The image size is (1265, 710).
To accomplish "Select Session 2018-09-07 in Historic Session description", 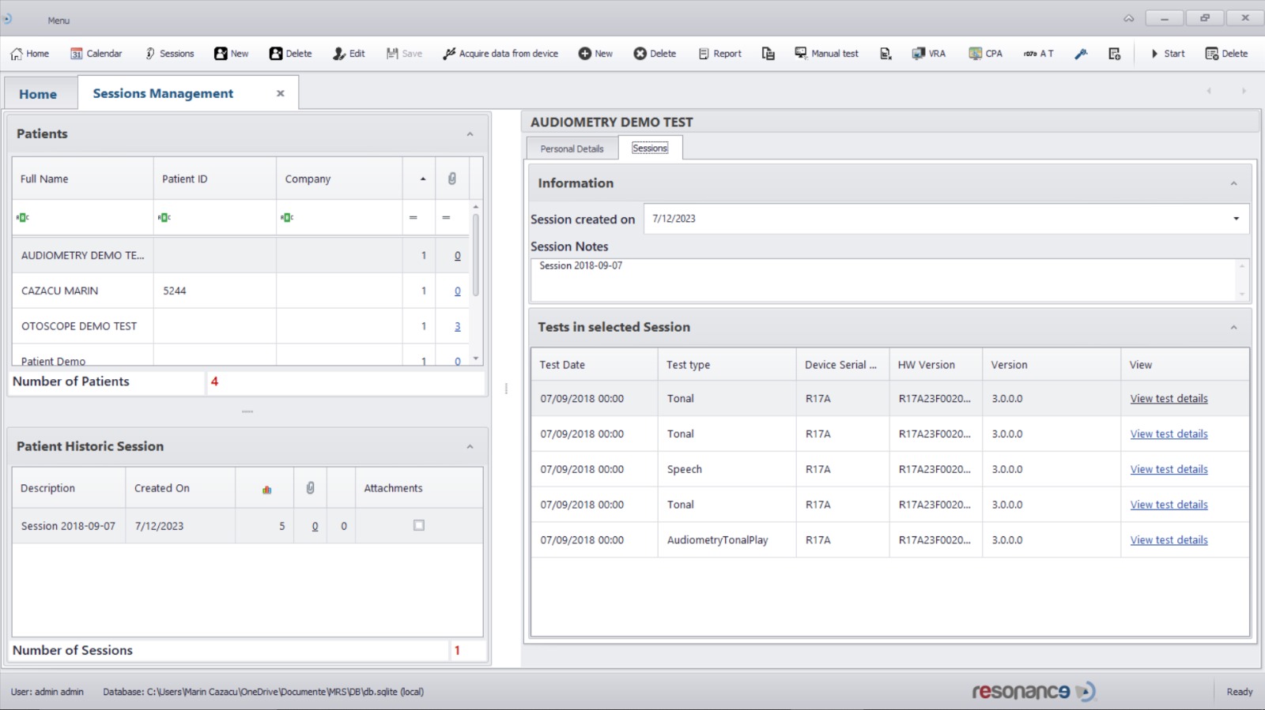I will tap(68, 526).
